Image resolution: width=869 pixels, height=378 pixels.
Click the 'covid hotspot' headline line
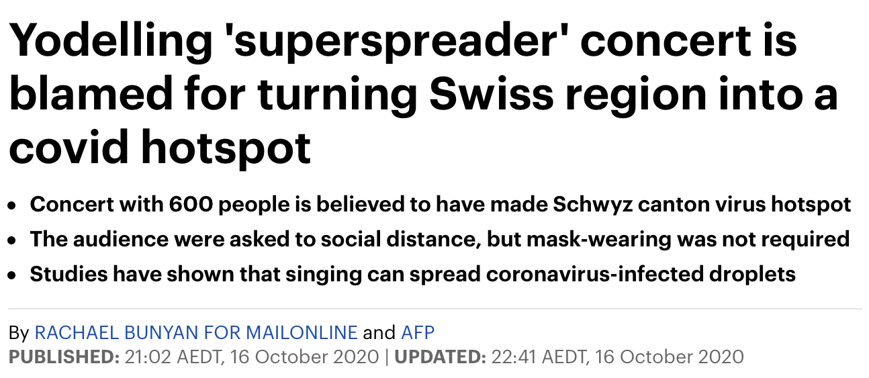click(x=160, y=147)
